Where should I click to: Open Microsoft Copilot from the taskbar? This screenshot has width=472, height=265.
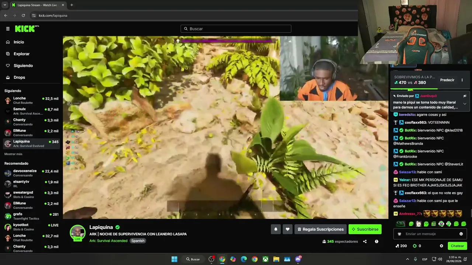point(233,259)
